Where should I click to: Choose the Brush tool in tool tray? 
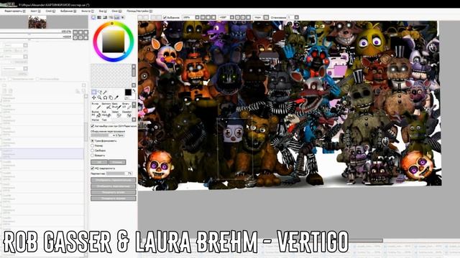[x=116, y=106]
